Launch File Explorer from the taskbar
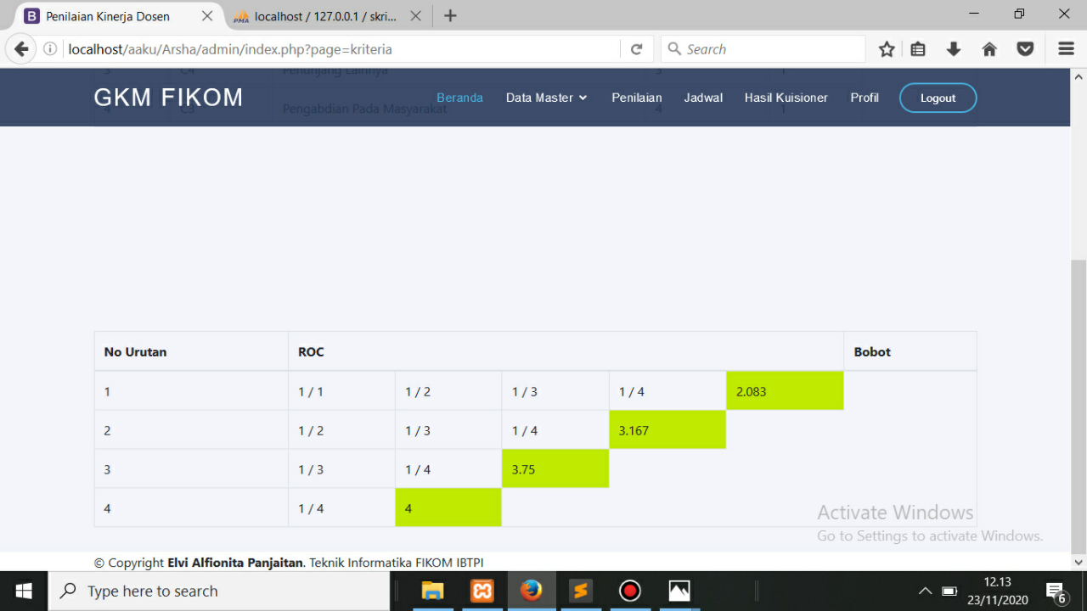 (x=433, y=591)
